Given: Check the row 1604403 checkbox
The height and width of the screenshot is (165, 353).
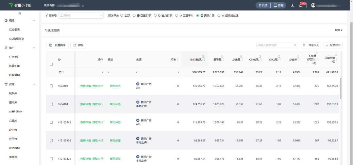Looking at the screenshot, I should coord(51,86).
